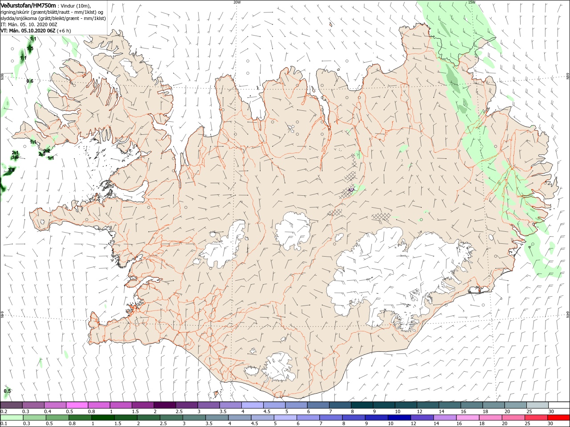
Task: Pick the darkest purple 2–2.5 snow swatch
Action: 164,405
